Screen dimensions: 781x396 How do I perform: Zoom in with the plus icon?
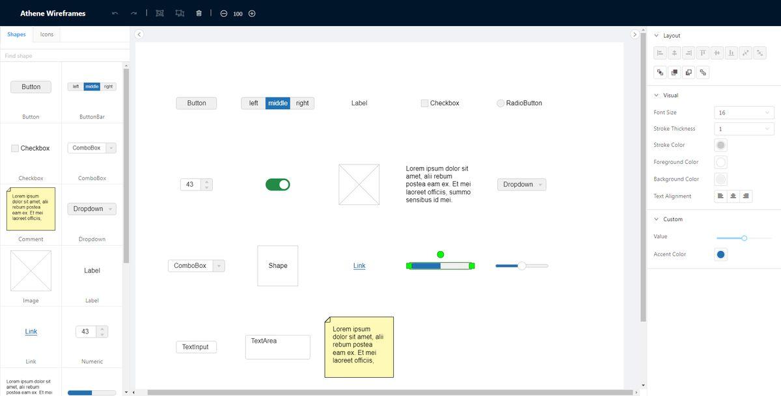pyautogui.click(x=252, y=13)
